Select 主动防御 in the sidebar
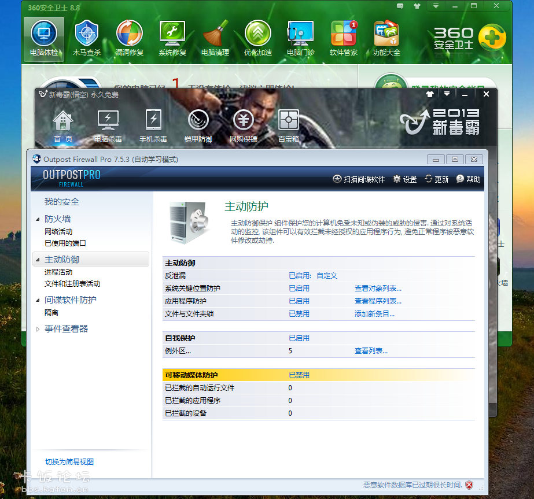The height and width of the screenshot is (499, 534). [x=62, y=260]
